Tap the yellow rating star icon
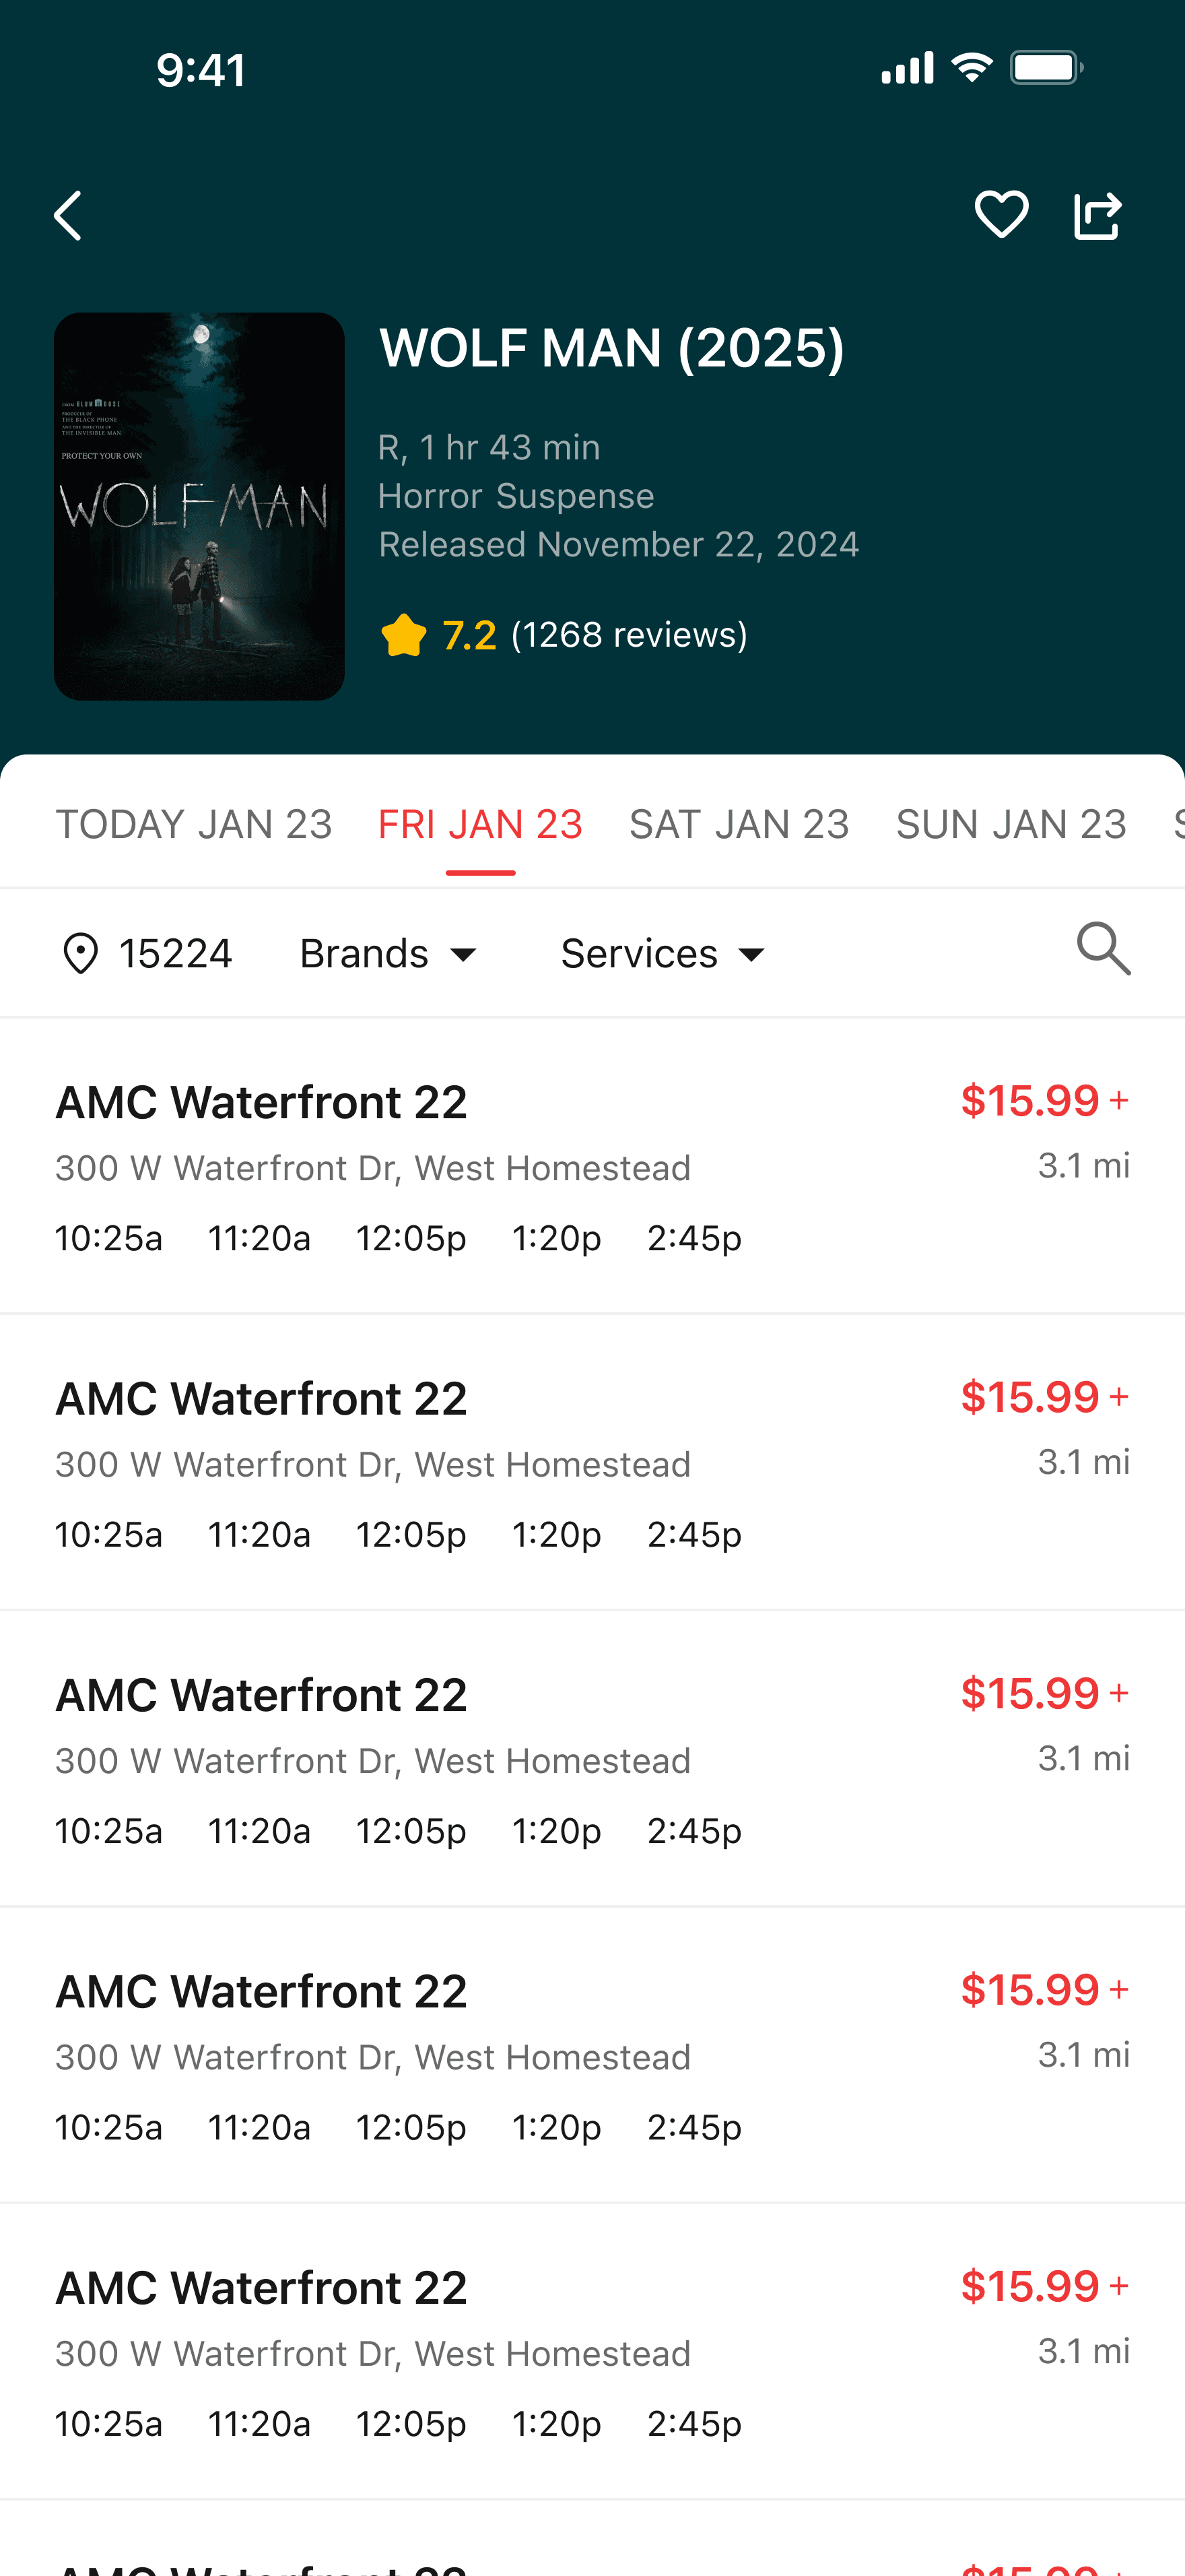 (404, 635)
